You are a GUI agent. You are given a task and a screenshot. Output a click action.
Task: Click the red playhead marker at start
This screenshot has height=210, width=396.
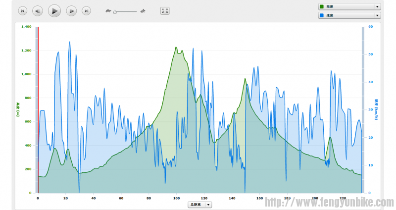point(38,109)
